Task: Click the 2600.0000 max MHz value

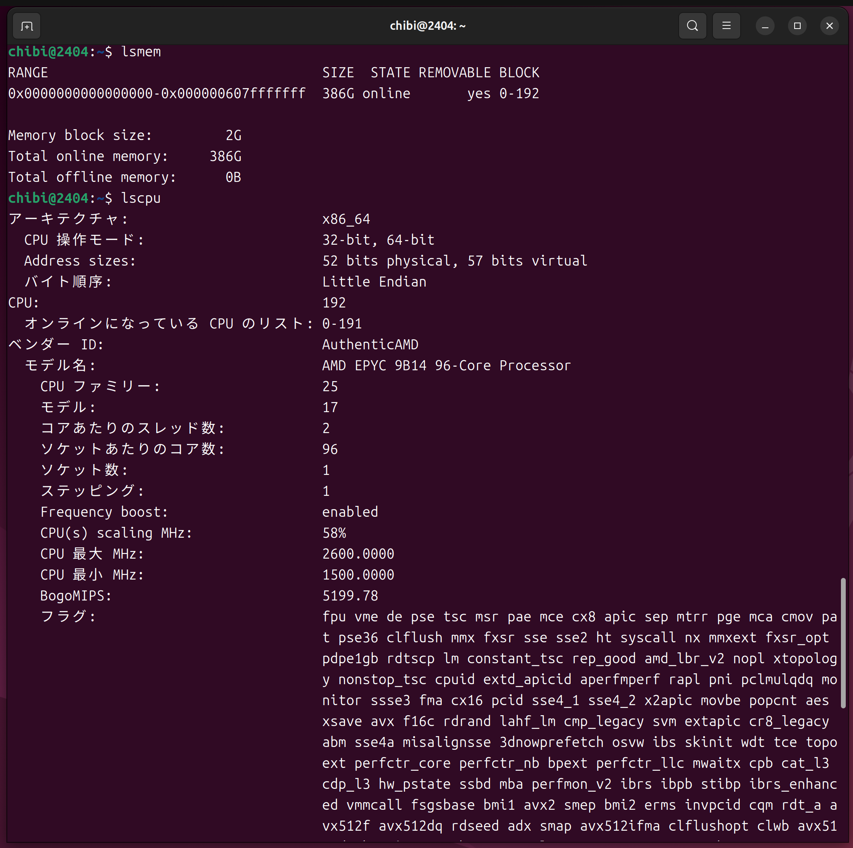Action: [358, 554]
